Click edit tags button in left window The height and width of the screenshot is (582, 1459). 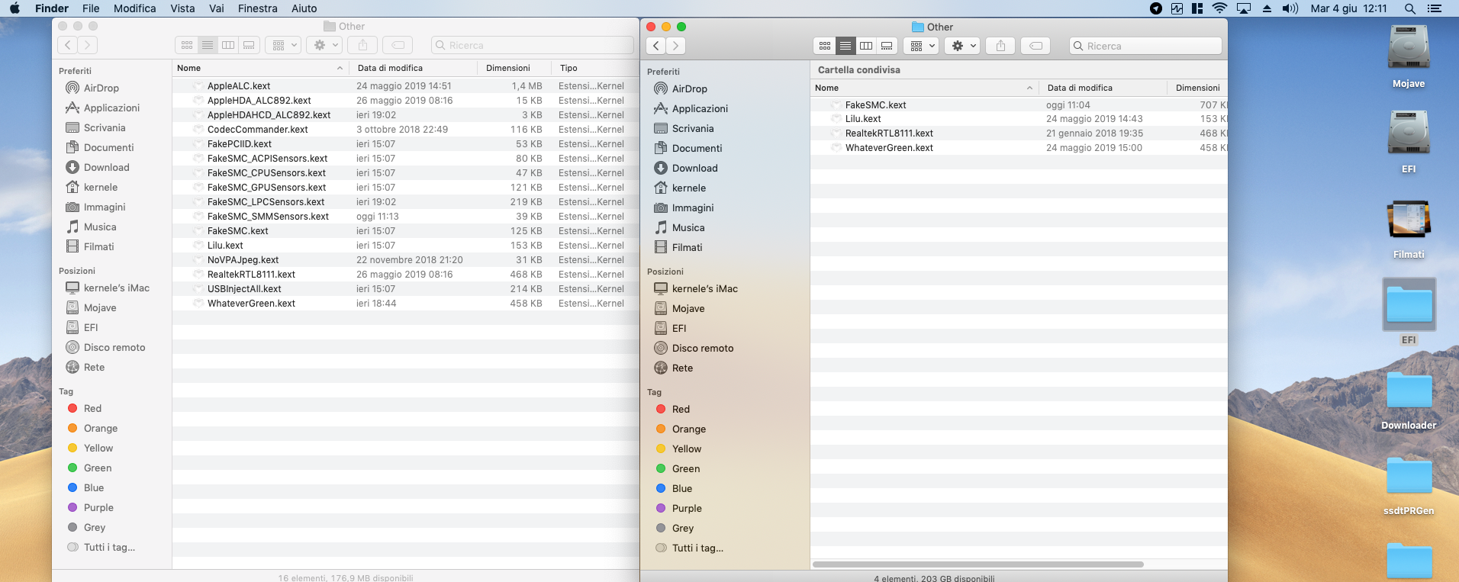click(398, 45)
